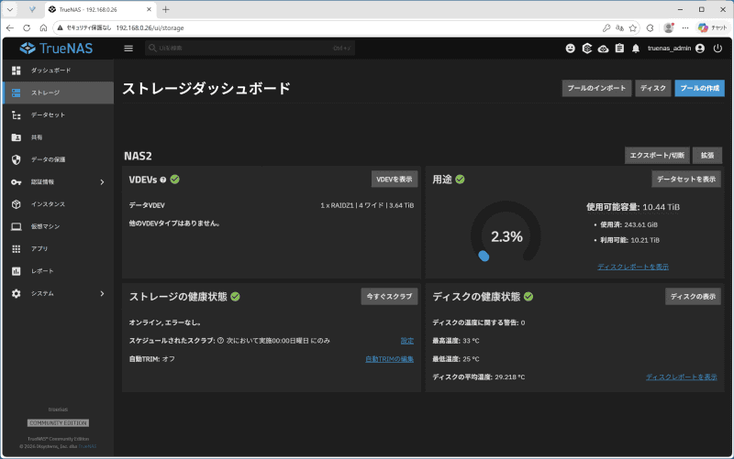Click the instances cube icon

pyautogui.click(x=17, y=204)
